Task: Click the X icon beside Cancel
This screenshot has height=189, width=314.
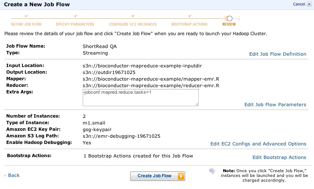Action: tap(309, 4)
